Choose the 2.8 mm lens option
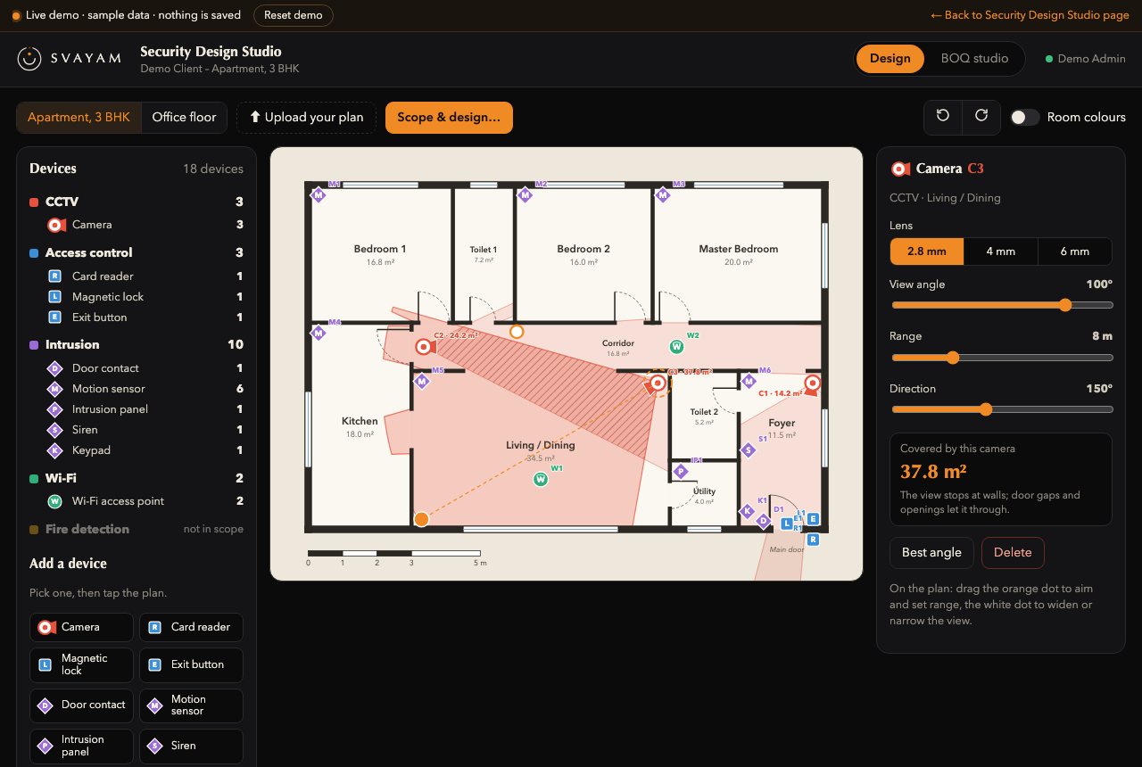The width and height of the screenshot is (1142, 767). 927,252
